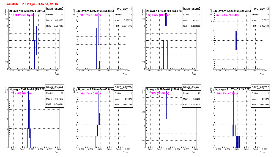Screen dimensions: 274x157
Task: Select RMS value 0.0001334
Action: [x=196, y=105]
